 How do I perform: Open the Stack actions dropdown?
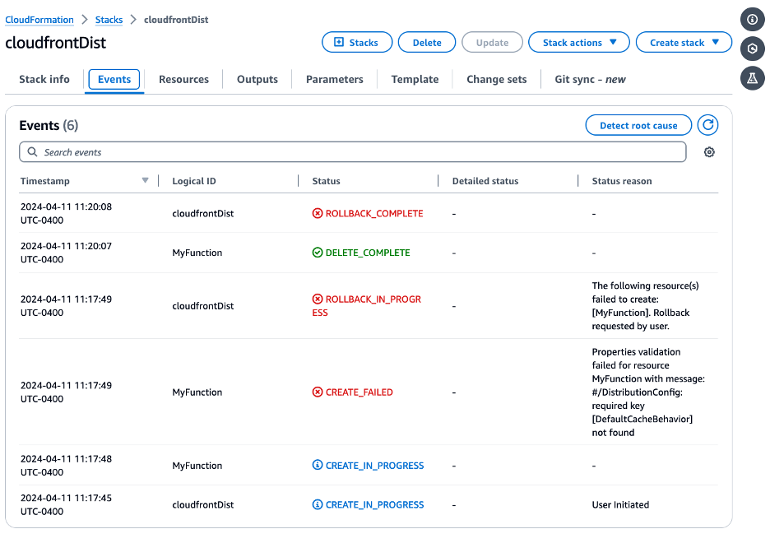(578, 42)
